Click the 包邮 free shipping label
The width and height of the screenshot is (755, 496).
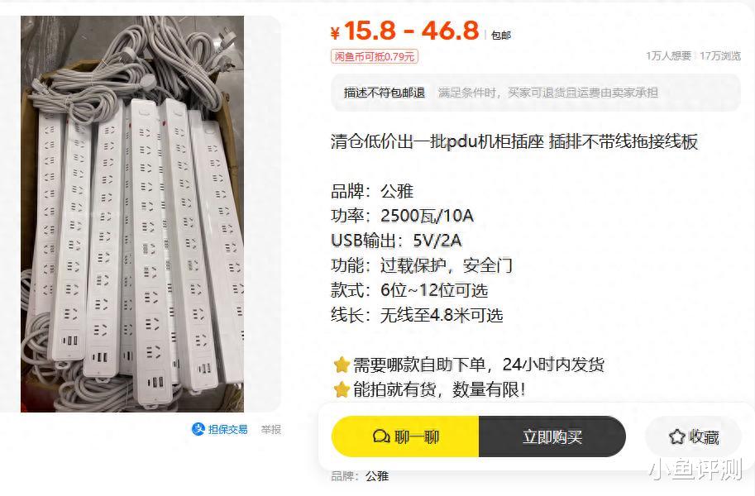(x=501, y=36)
